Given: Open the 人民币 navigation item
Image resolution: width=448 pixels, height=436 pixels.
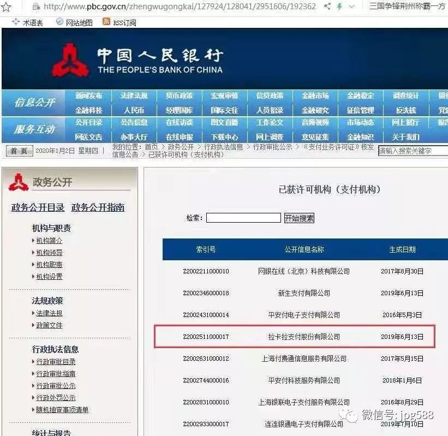Looking at the screenshot, I should (134, 110).
